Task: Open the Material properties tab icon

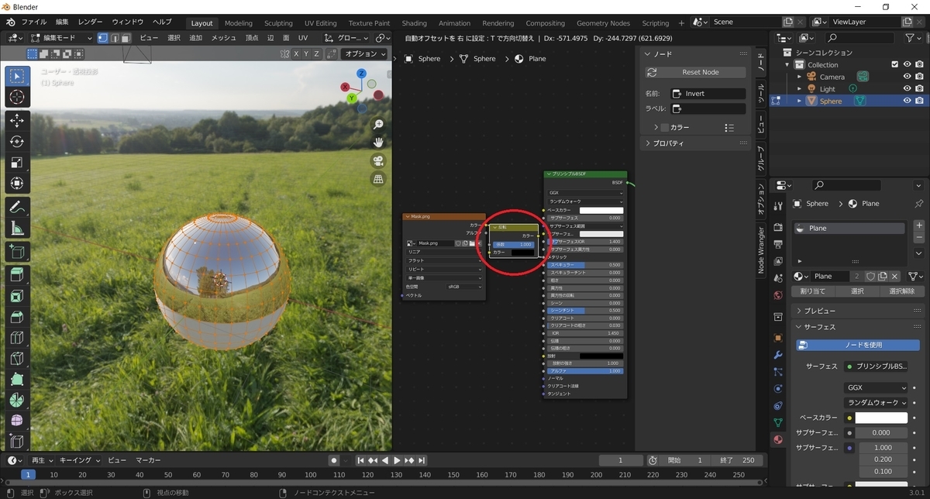Action: click(777, 439)
